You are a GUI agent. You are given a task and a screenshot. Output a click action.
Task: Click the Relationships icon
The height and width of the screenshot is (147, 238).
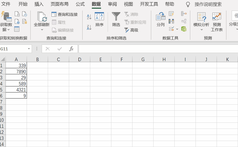tap(184, 21)
